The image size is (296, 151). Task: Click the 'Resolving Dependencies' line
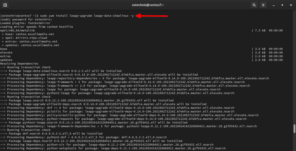pos(19,64)
